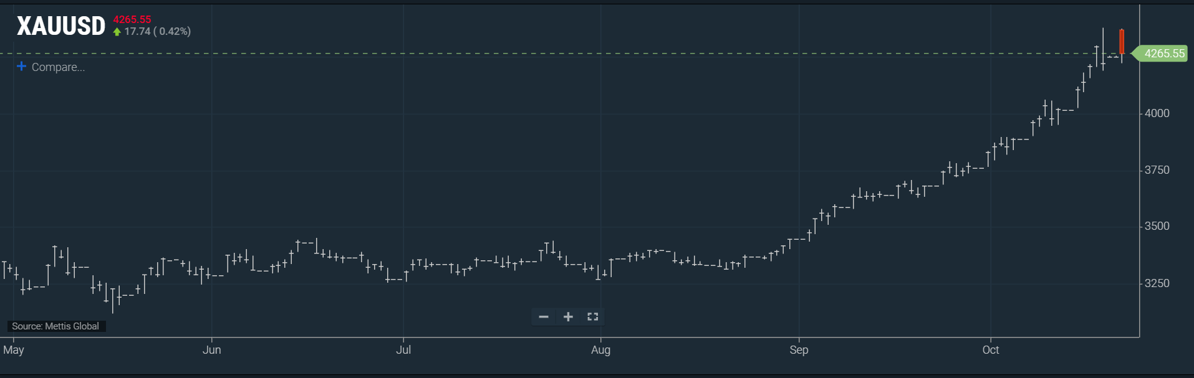Click into the Compare... symbol field
Viewport: 1194px width, 378px height.
click(x=58, y=67)
